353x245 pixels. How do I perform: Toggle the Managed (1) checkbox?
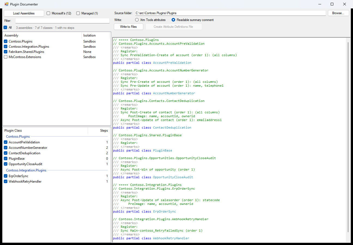[78, 13]
